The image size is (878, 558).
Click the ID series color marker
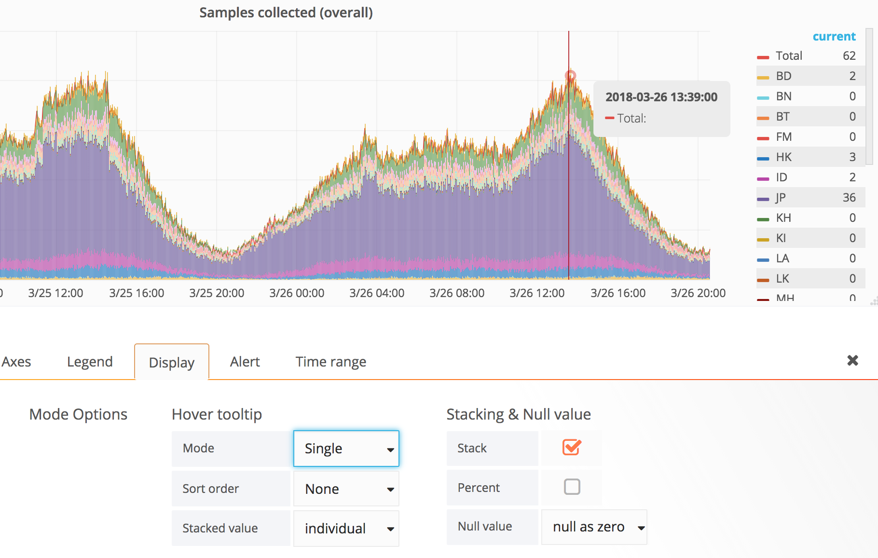click(x=765, y=177)
